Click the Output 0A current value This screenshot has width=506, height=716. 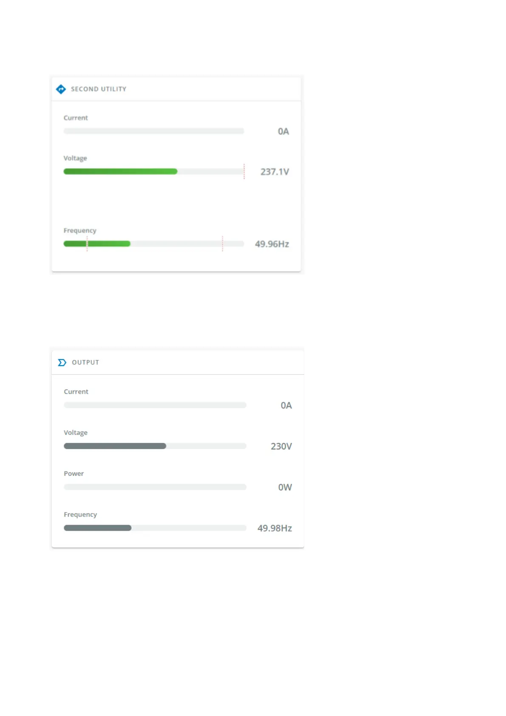coord(286,406)
